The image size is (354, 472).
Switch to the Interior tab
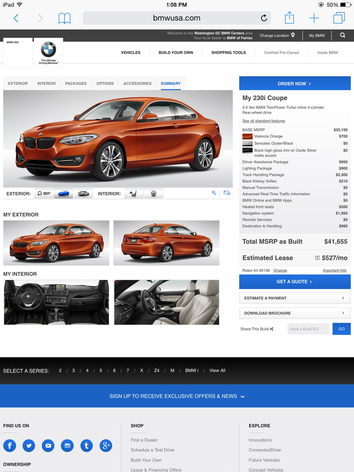point(46,83)
